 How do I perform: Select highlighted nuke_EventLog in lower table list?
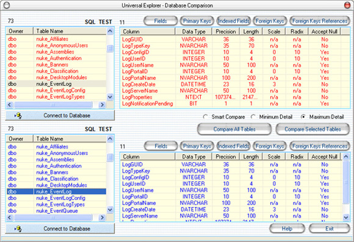(56, 191)
